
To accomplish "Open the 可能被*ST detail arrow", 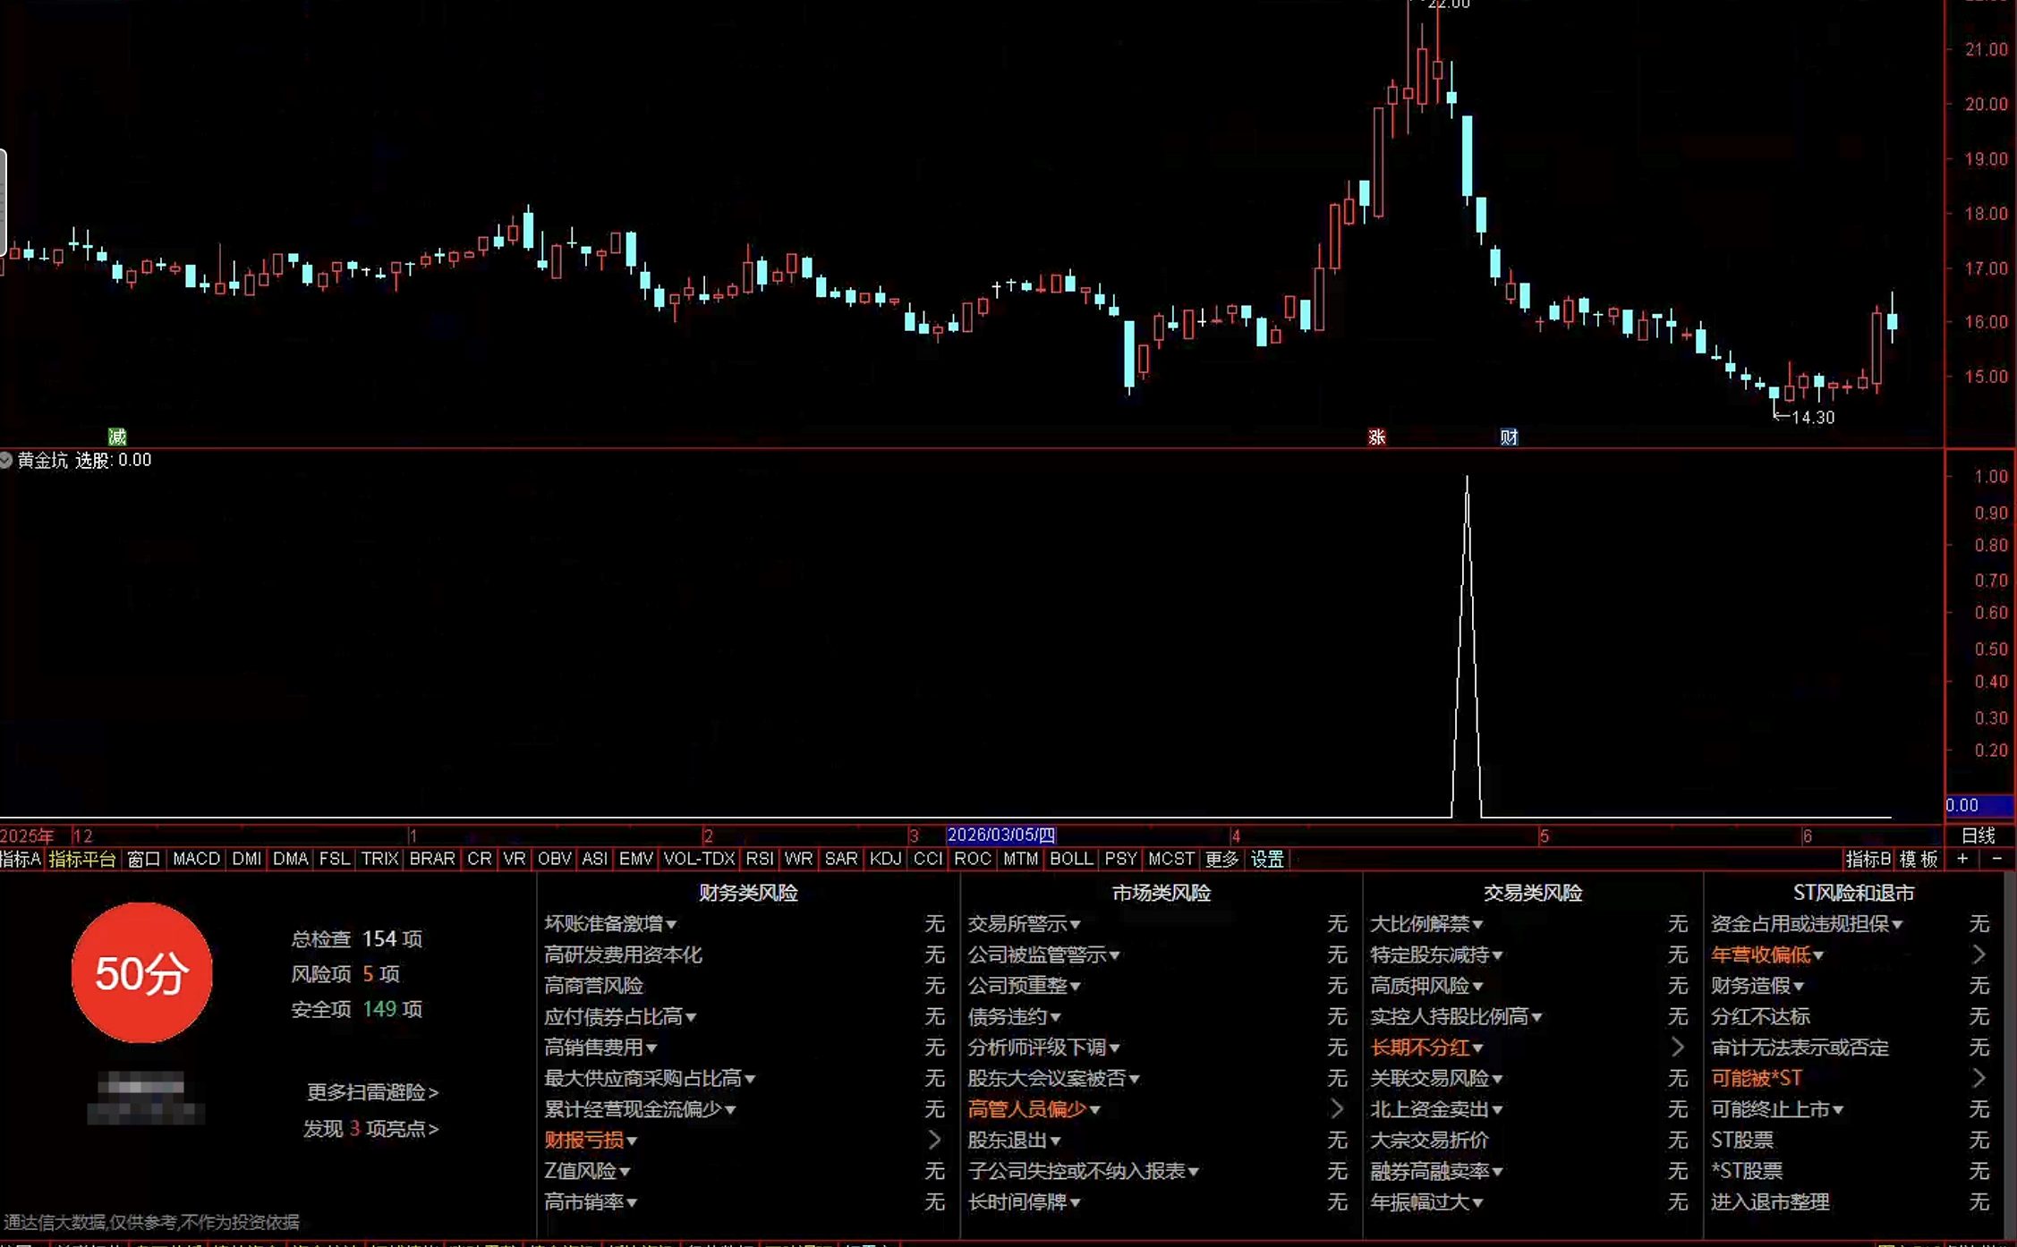I will pyautogui.click(x=1979, y=1078).
